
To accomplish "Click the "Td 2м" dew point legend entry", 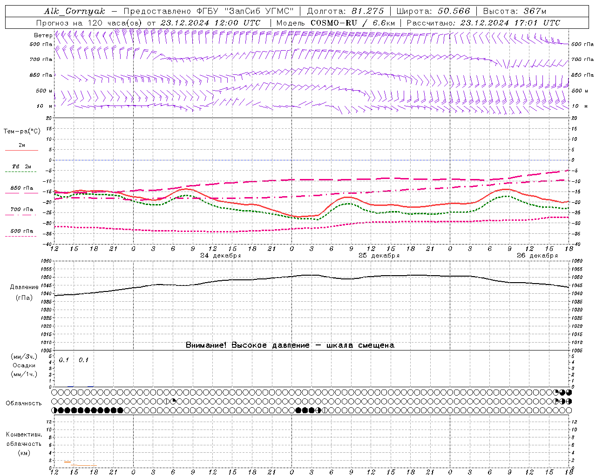I will 21,166.
